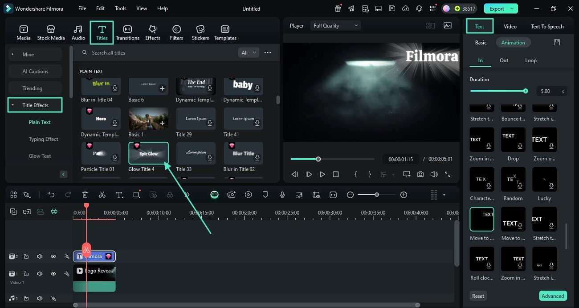The image size is (579, 308).
Task: Open the AI Captions category
Action: [x=35, y=71]
